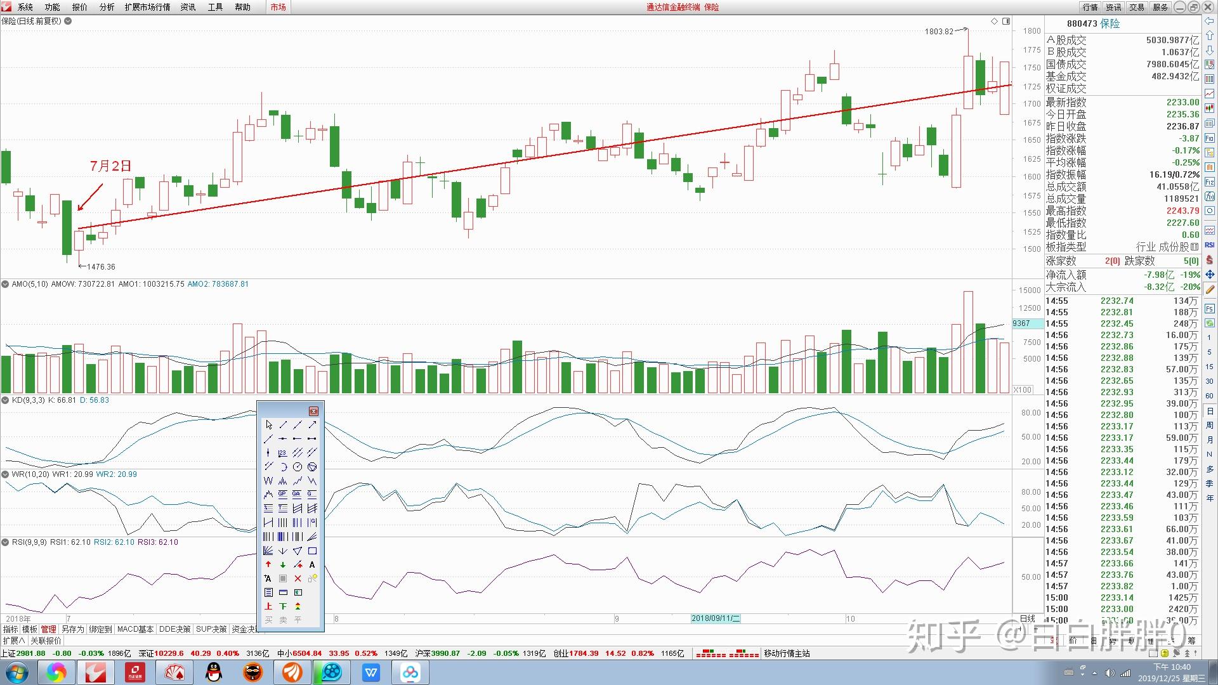1218x685 pixels.
Task: Select the GP golden price line tool
Action: coord(282,494)
